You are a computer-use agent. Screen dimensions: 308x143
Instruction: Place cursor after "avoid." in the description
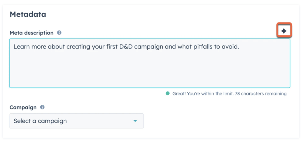[x=239, y=47]
